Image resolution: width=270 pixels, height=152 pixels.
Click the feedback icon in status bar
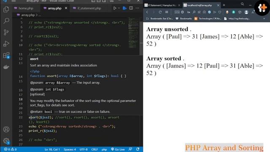[130, 149]
